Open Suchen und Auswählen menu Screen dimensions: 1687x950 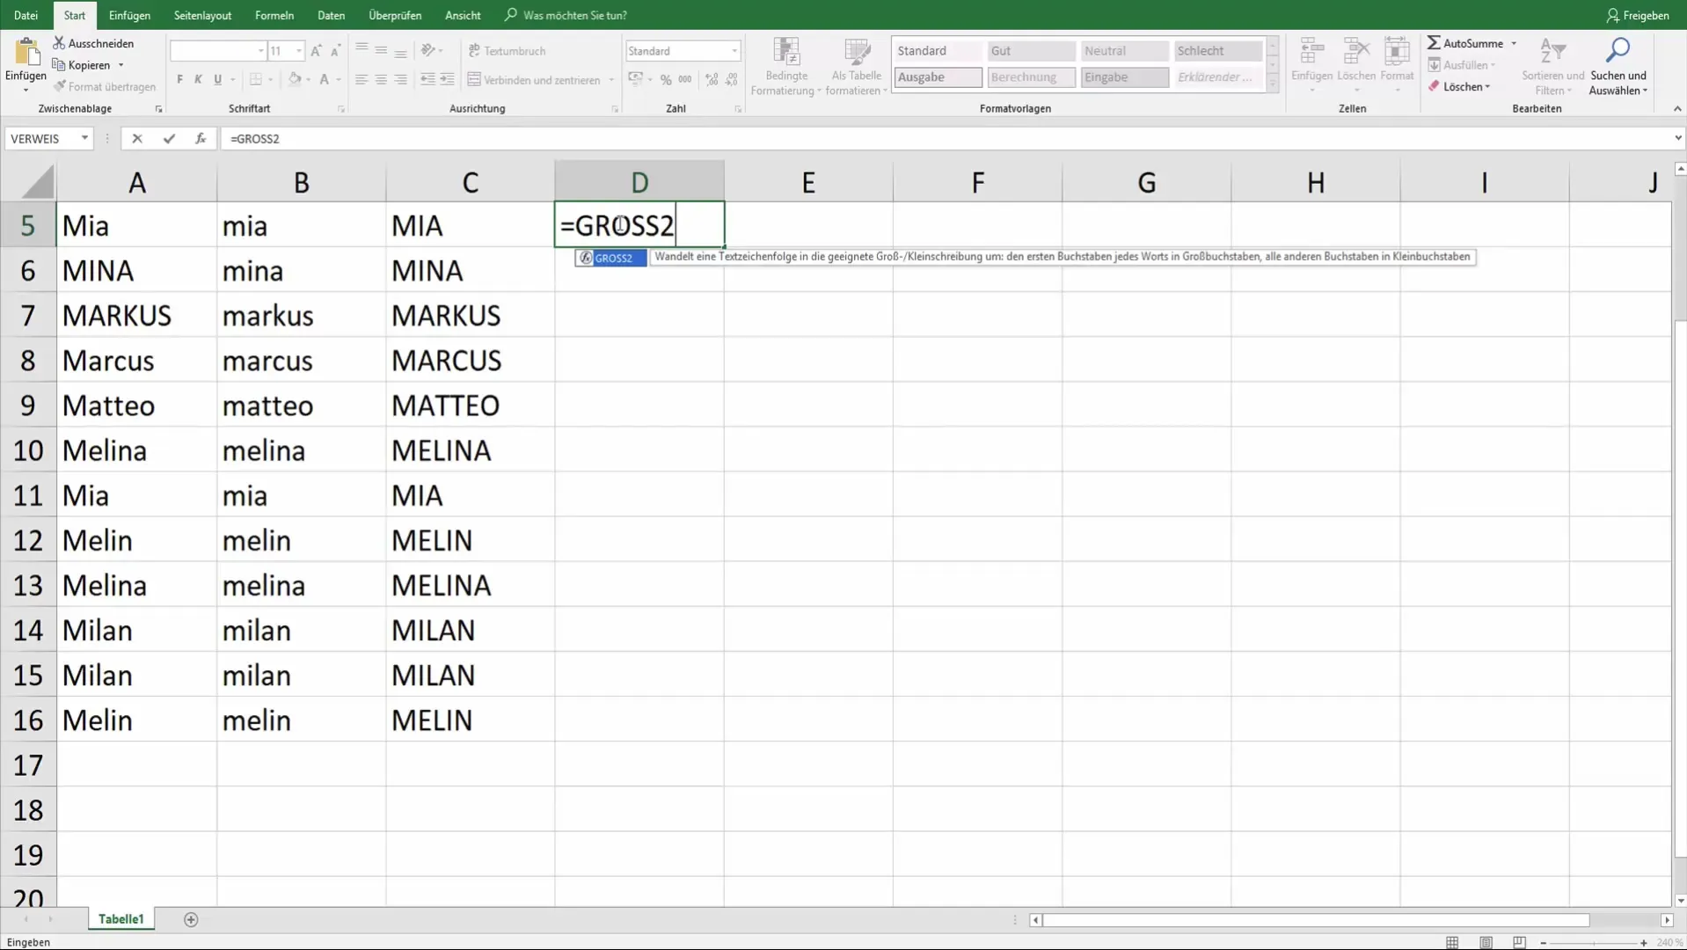(x=1618, y=67)
